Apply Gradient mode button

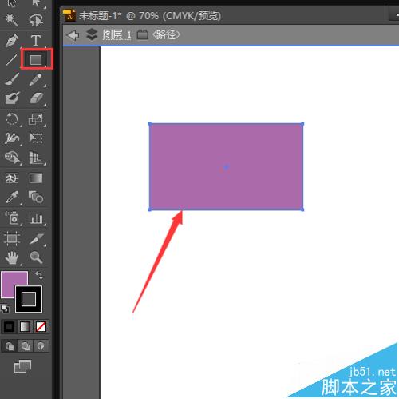pyautogui.click(x=25, y=326)
